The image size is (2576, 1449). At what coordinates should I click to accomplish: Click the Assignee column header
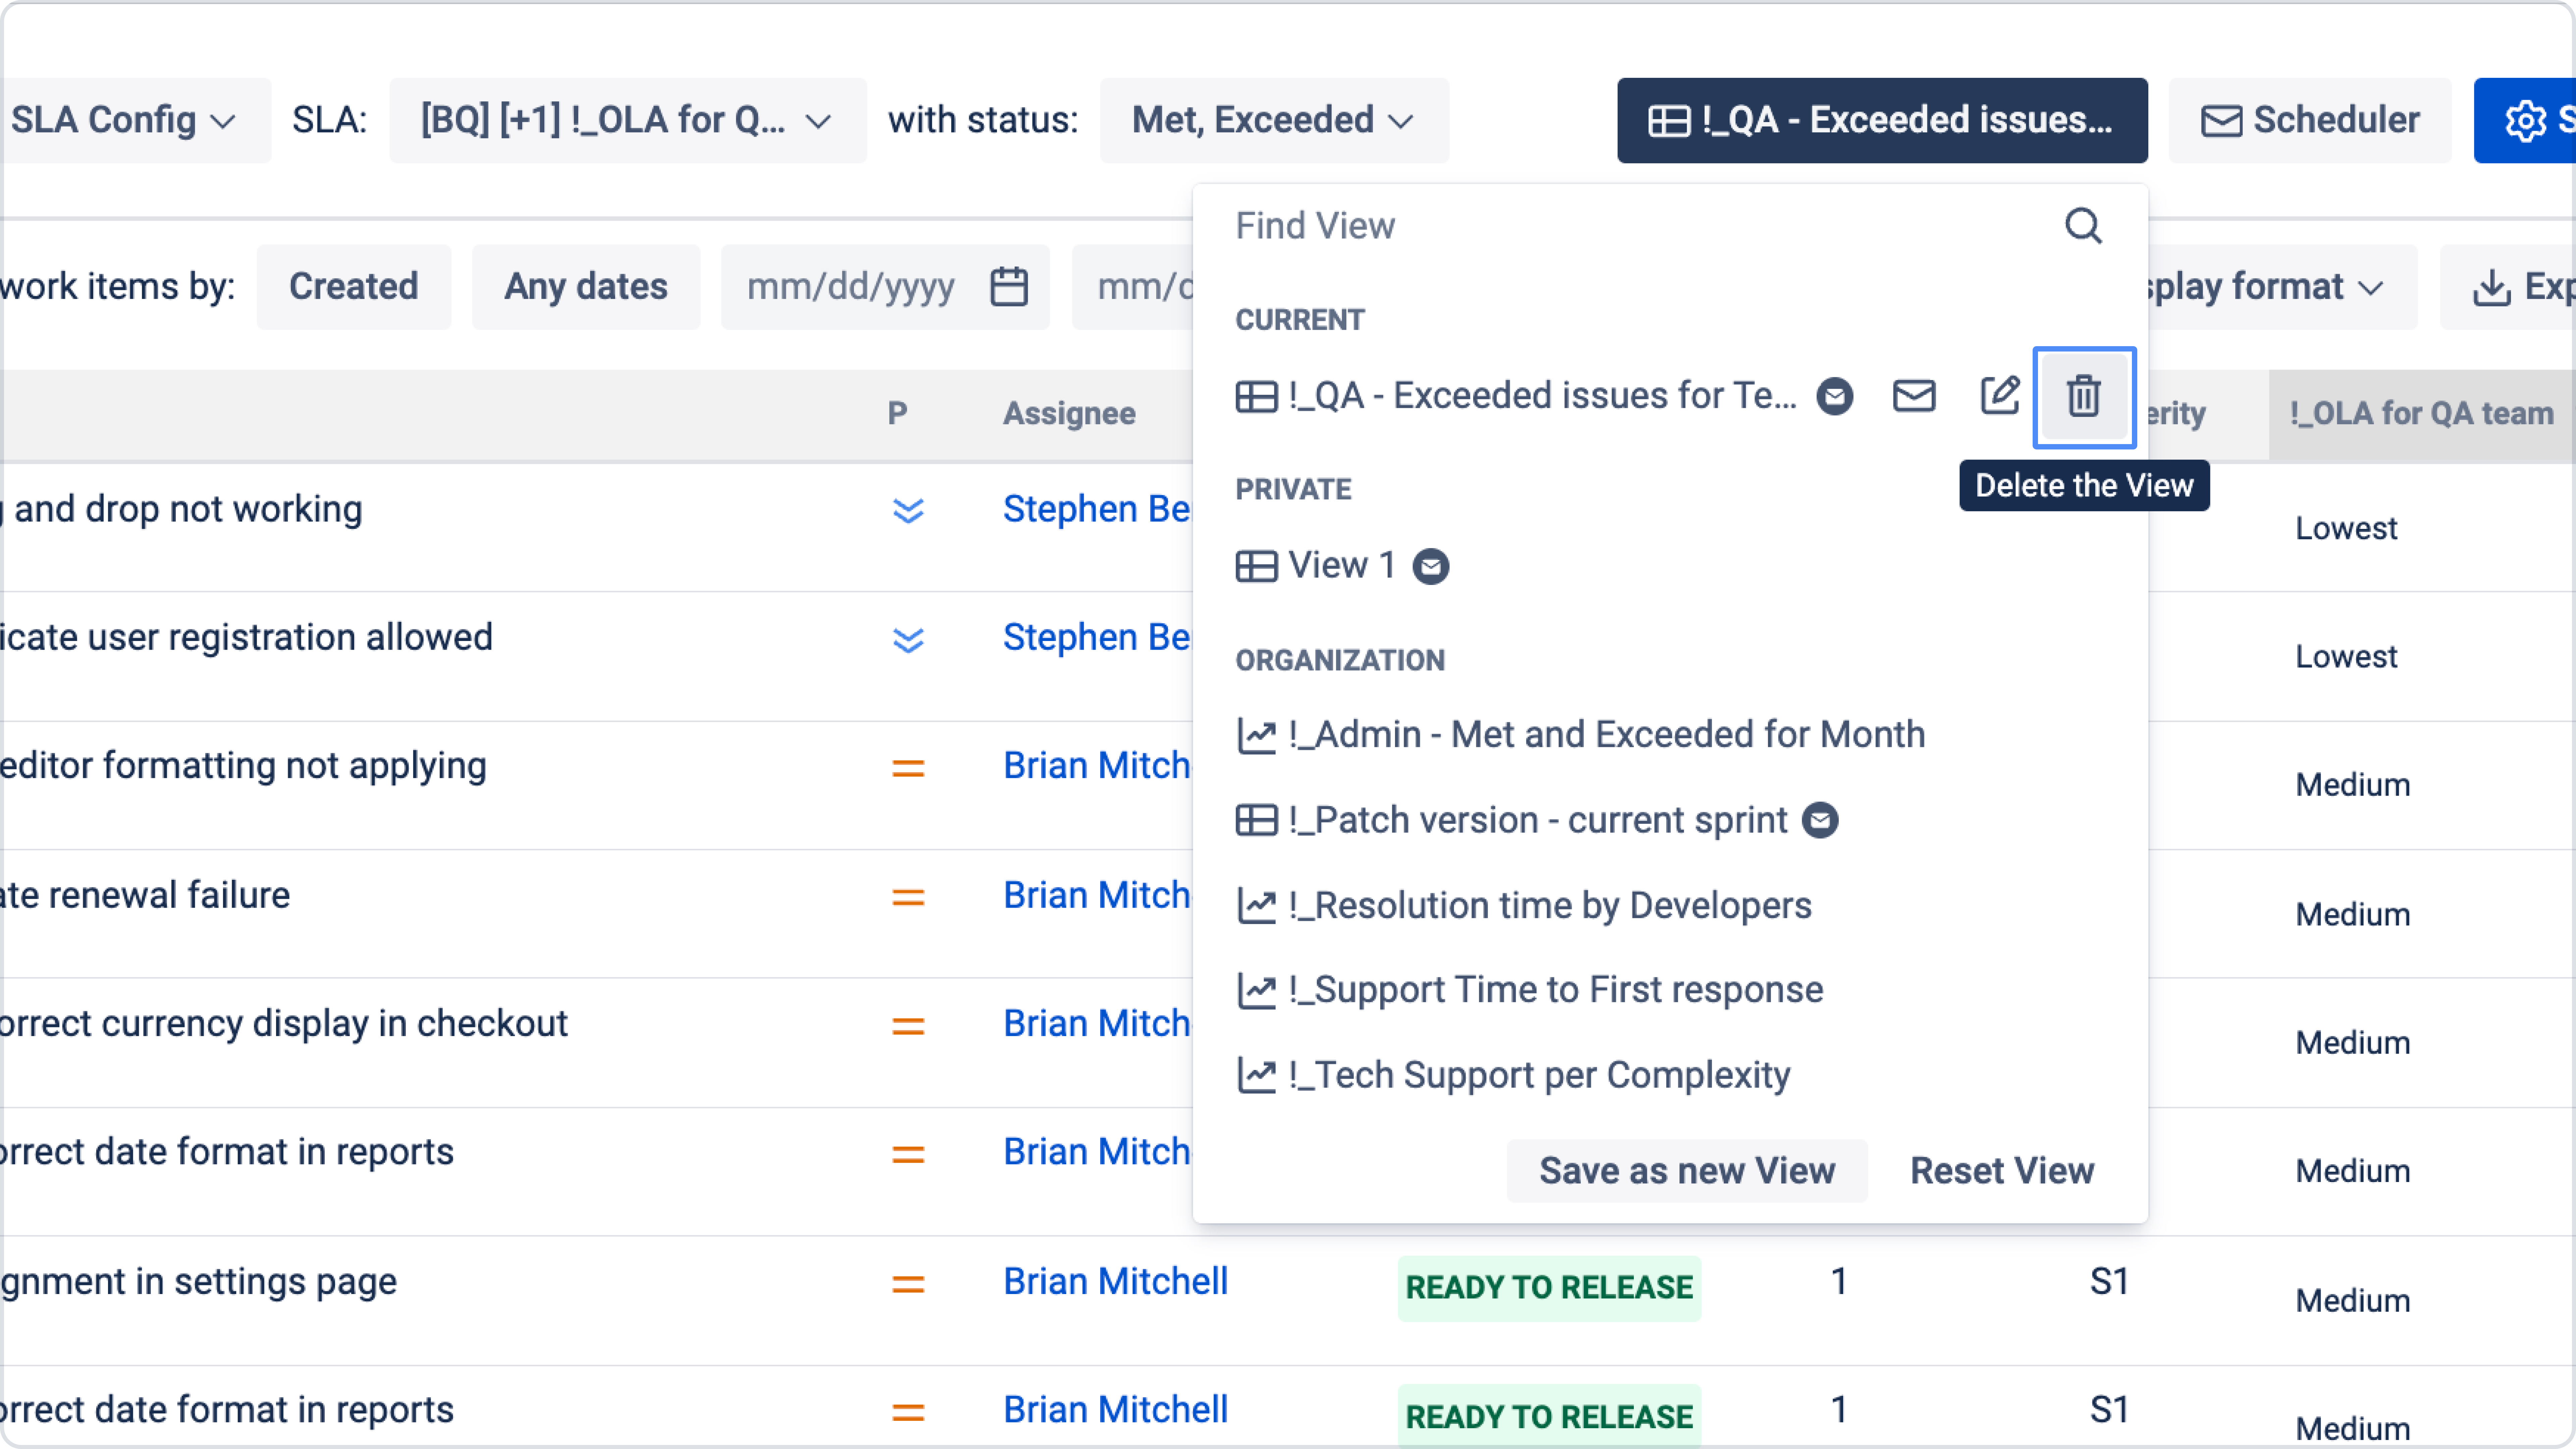click(x=1069, y=414)
